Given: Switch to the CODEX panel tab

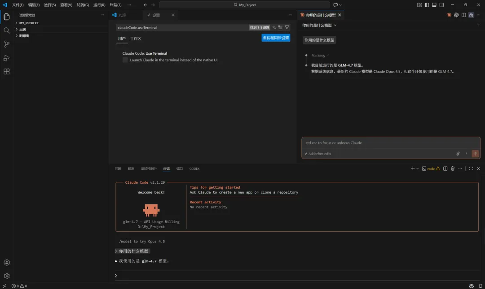Looking at the screenshot, I should (x=194, y=168).
